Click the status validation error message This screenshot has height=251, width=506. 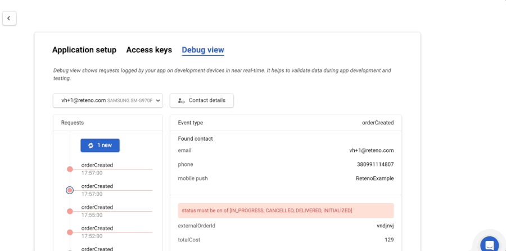coord(286,210)
